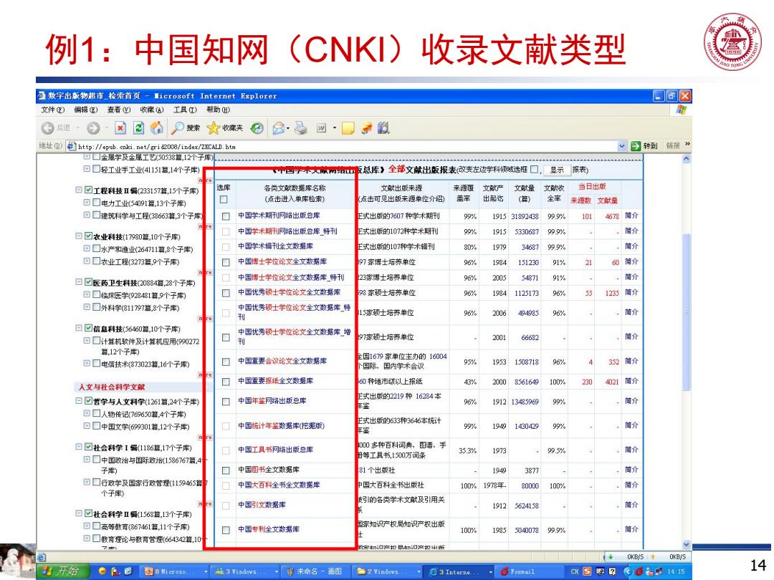Image resolution: width=774 pixels, height=580 pixels.
Task: Click the IE Forward arrow icon
Action: click(92, 128)
